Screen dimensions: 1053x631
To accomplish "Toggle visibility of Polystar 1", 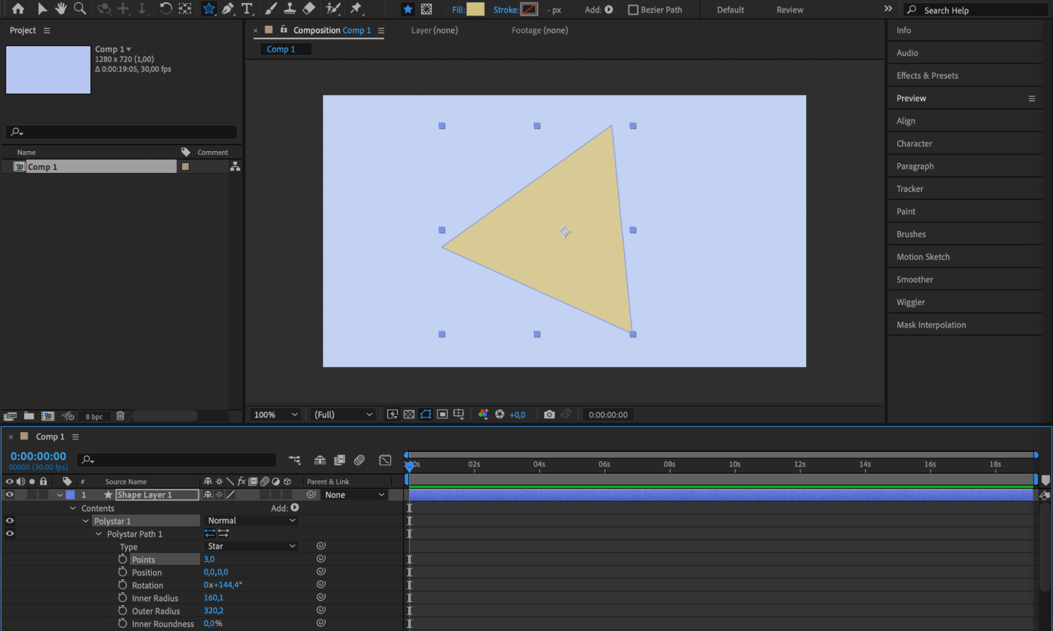I will (9, 520).
